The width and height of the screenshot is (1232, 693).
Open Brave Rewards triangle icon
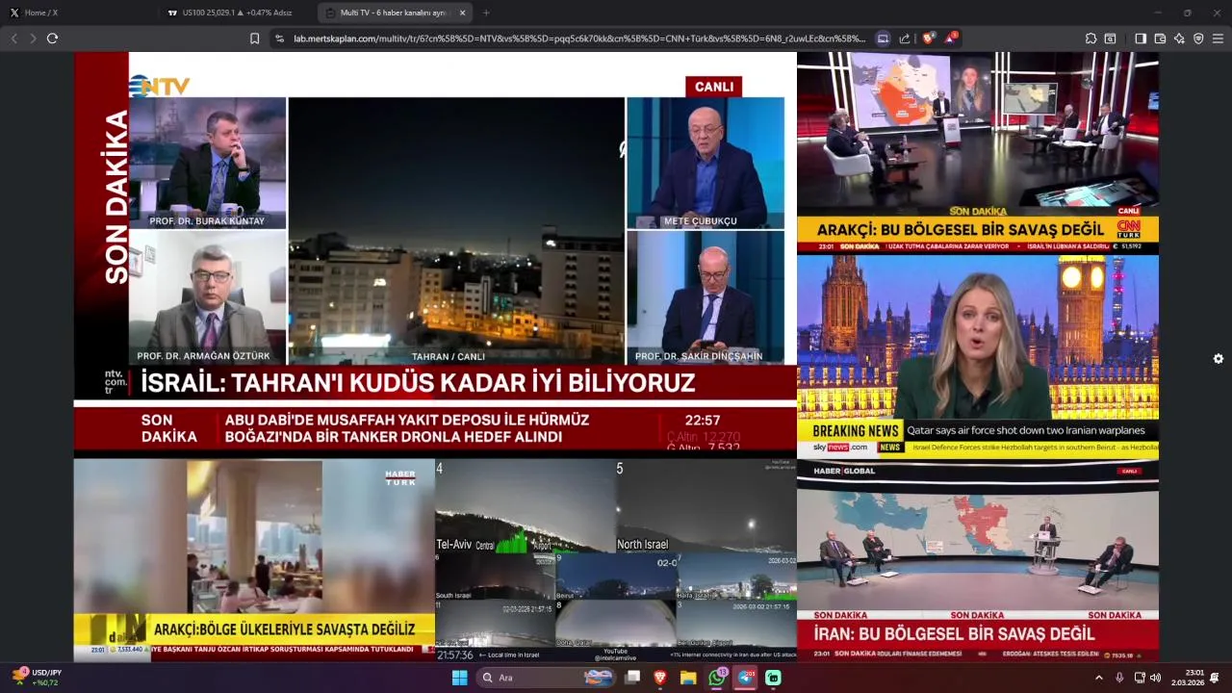tap(950, 38)
